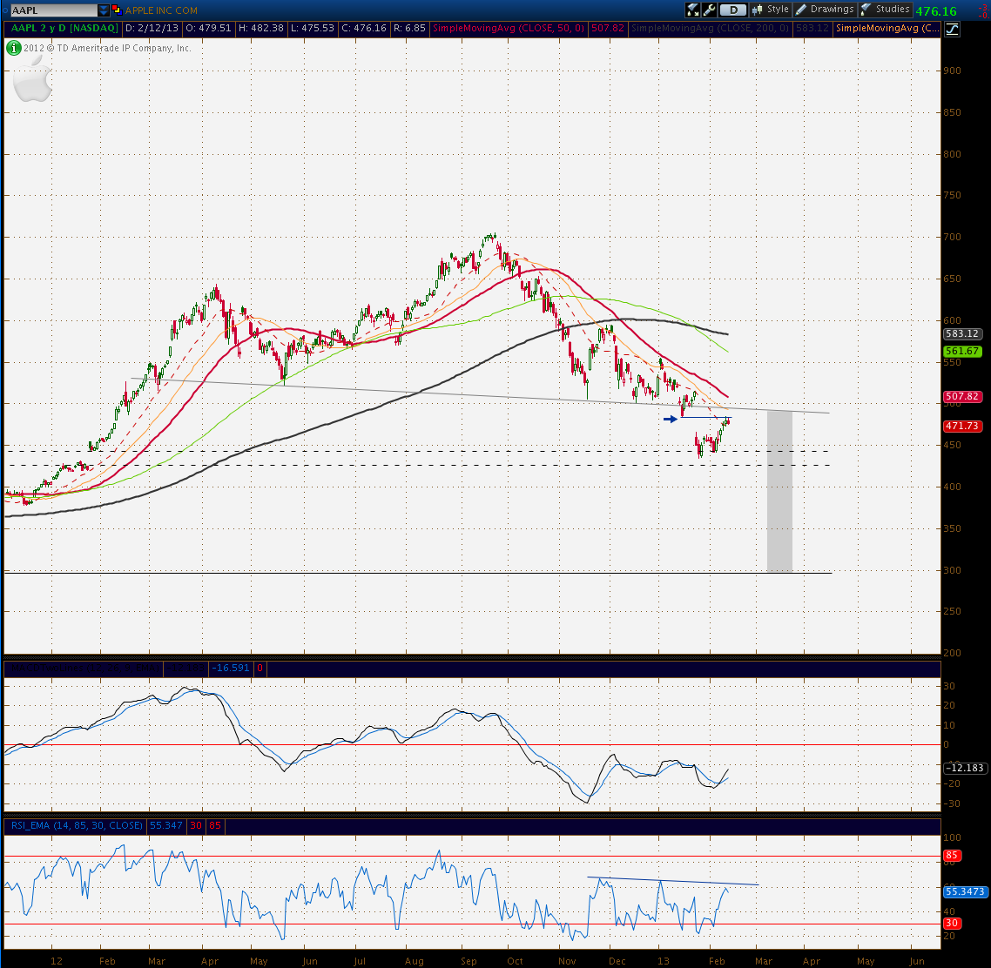Select the SimpleMovingAvg (CLOSE, 50, 0) label
991x968 pixels.
[509, 29]
